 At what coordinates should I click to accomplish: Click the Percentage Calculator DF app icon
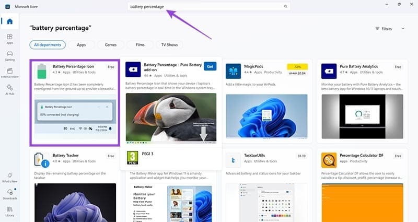(329, 160)
